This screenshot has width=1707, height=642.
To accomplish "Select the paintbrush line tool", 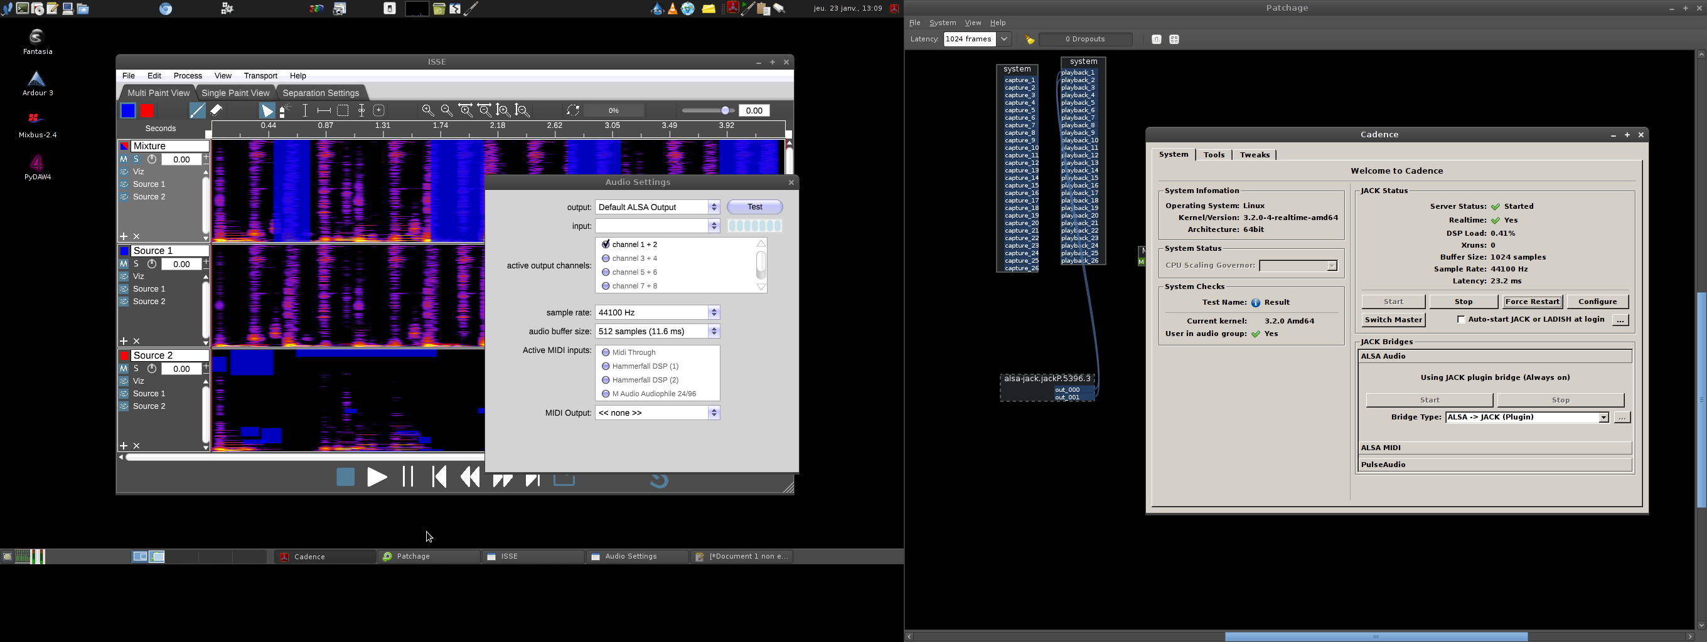I will (197, 110).
